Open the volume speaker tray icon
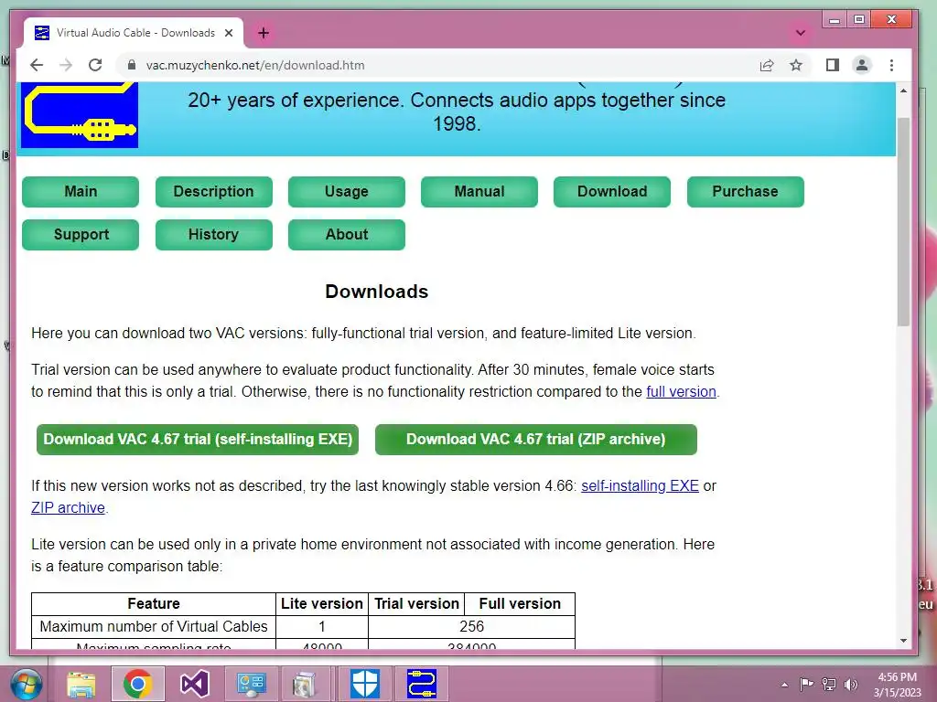The width and height of the screenshot is (937, 702). point(851,684)
